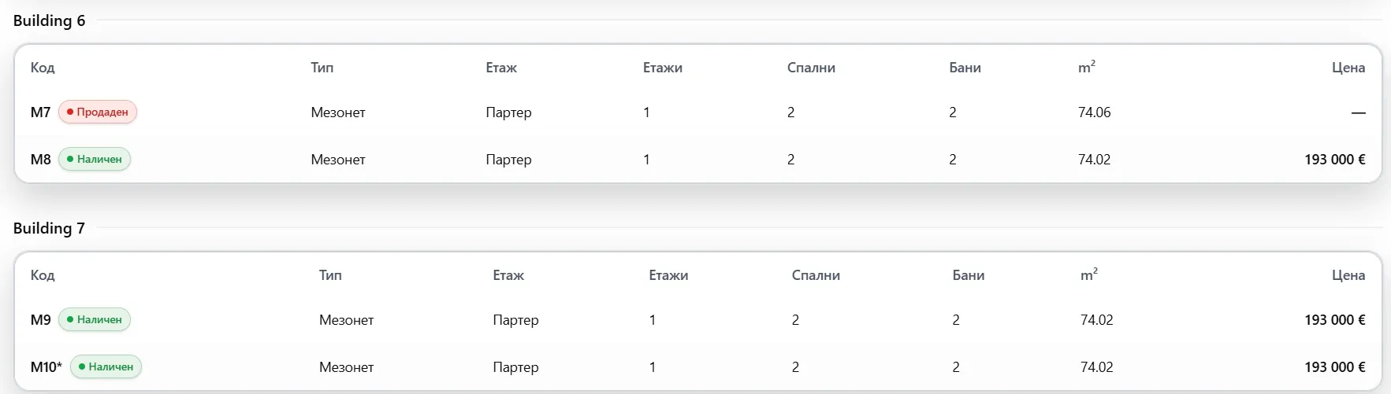The image size is (1391, 394).
Task: Click Партер floor in M10* row
Action: pyautogui.click(x=516, y=367)
